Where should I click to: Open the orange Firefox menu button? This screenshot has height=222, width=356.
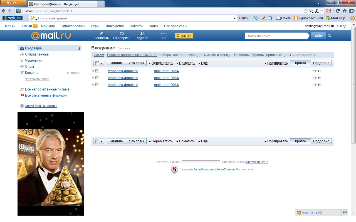(13, 2)
